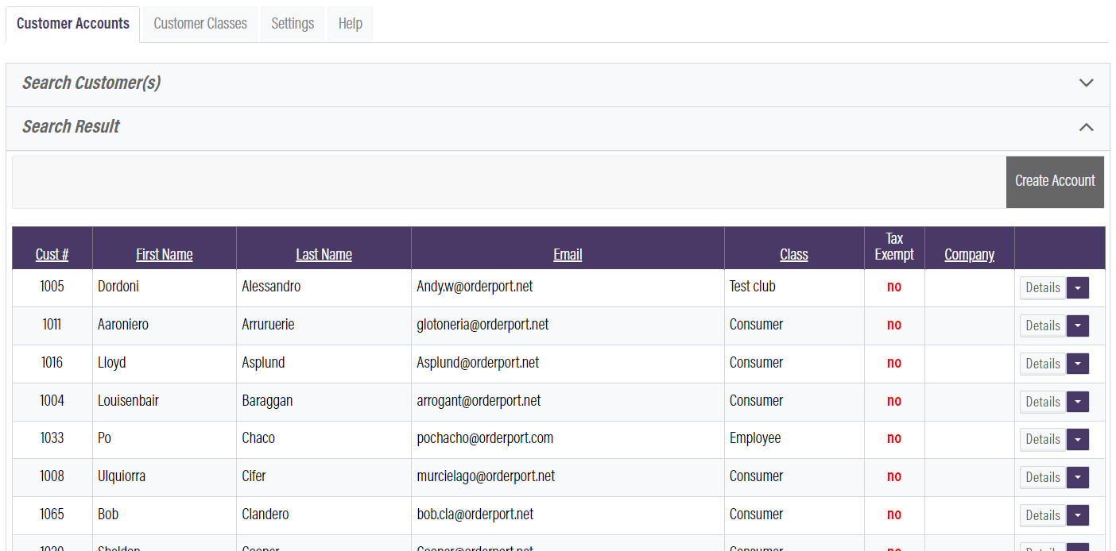
Task: Sort the table by Cust # column
Action: [52, 254]
